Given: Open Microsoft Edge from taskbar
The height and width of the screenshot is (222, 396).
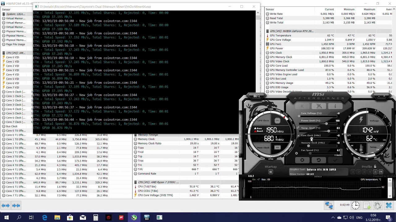Looking at the screenshot, I should point(45,218).
